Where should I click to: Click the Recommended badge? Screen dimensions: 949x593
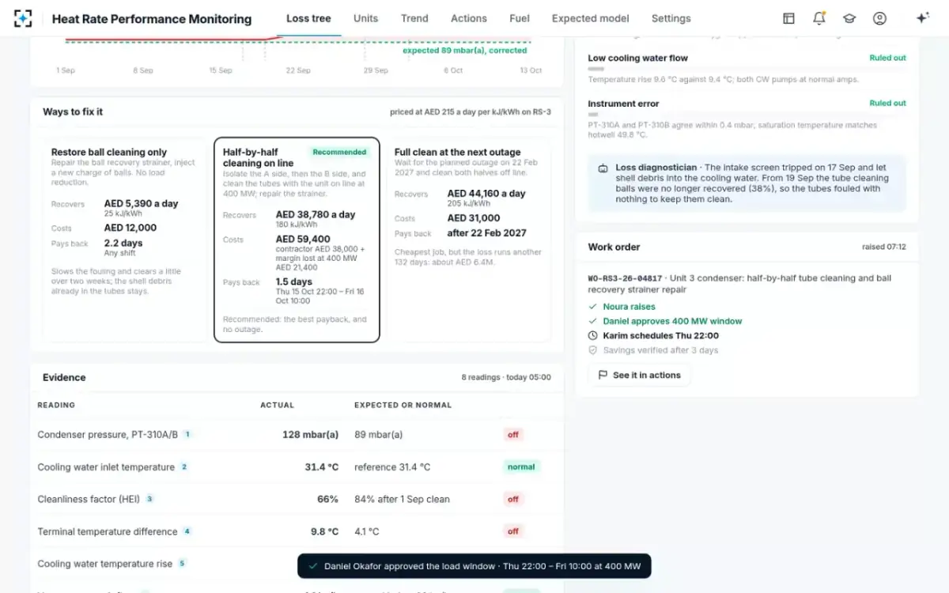(339, 152)
